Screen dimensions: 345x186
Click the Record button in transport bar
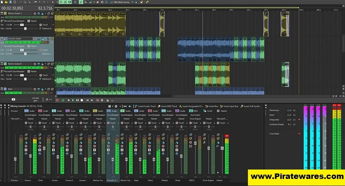(57, 100)
